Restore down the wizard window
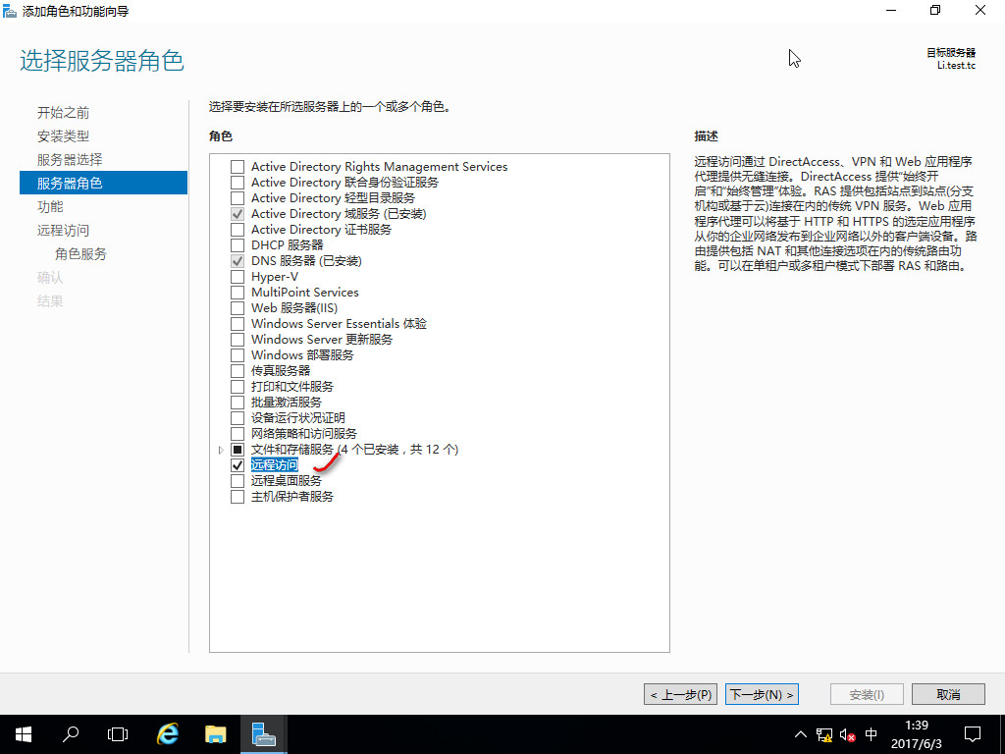Image resolution: width=1005 pixels, height=754 pixels. coord(935,11)
